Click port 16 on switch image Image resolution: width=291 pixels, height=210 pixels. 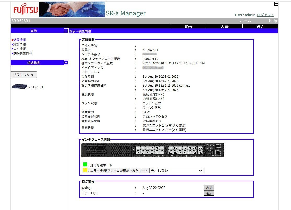point(175,153)
